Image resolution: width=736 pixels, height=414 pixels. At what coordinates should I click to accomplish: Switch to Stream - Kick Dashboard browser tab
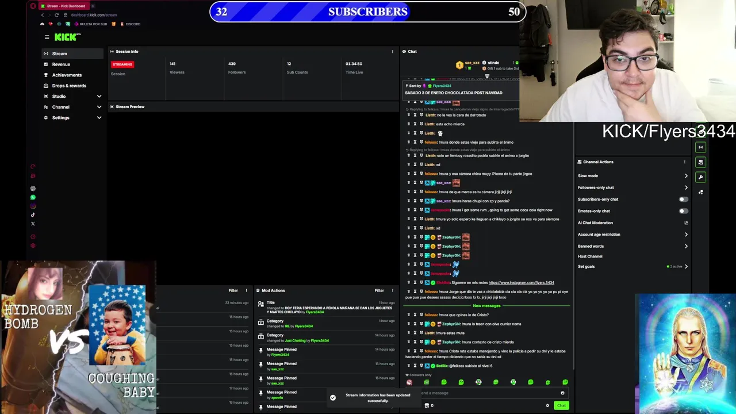coord(63,6)
